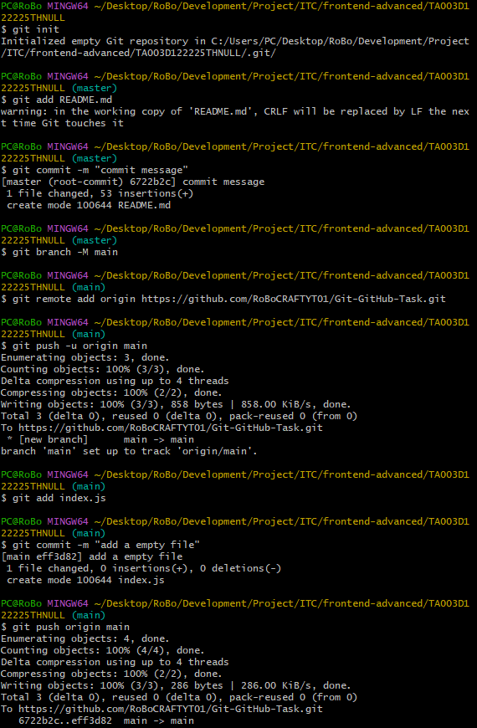Click '1 file changed, 0 insertions(+), 0 deletions(-)' line
The image size is (477, 728).
tap(144, 568)
